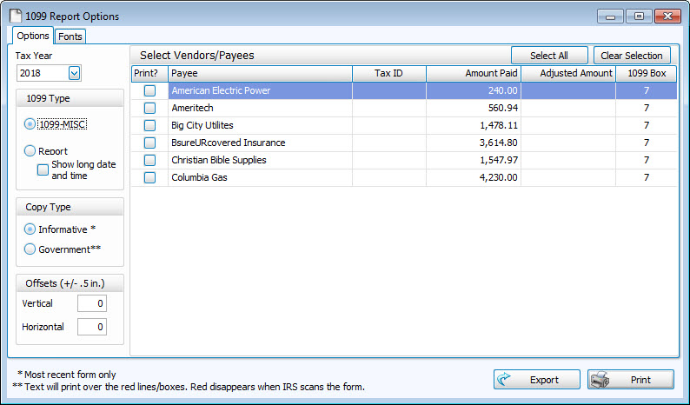The width and height of the screenshot is (690, 405).
Task: Open the Tax Year dropdown
Action: [x=74, y=74]
